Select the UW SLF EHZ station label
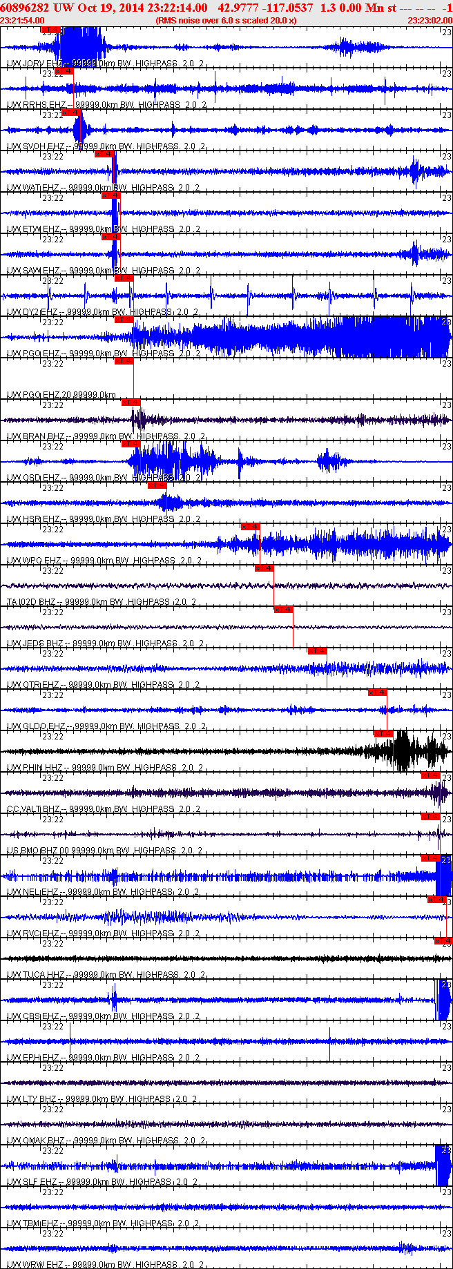The height and width of the screenshot is (1269, 453). (x=102, y=1182)
